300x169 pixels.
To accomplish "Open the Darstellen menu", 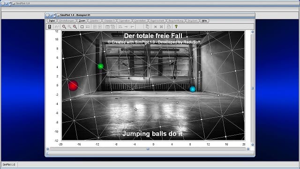I will pos(140,21).
